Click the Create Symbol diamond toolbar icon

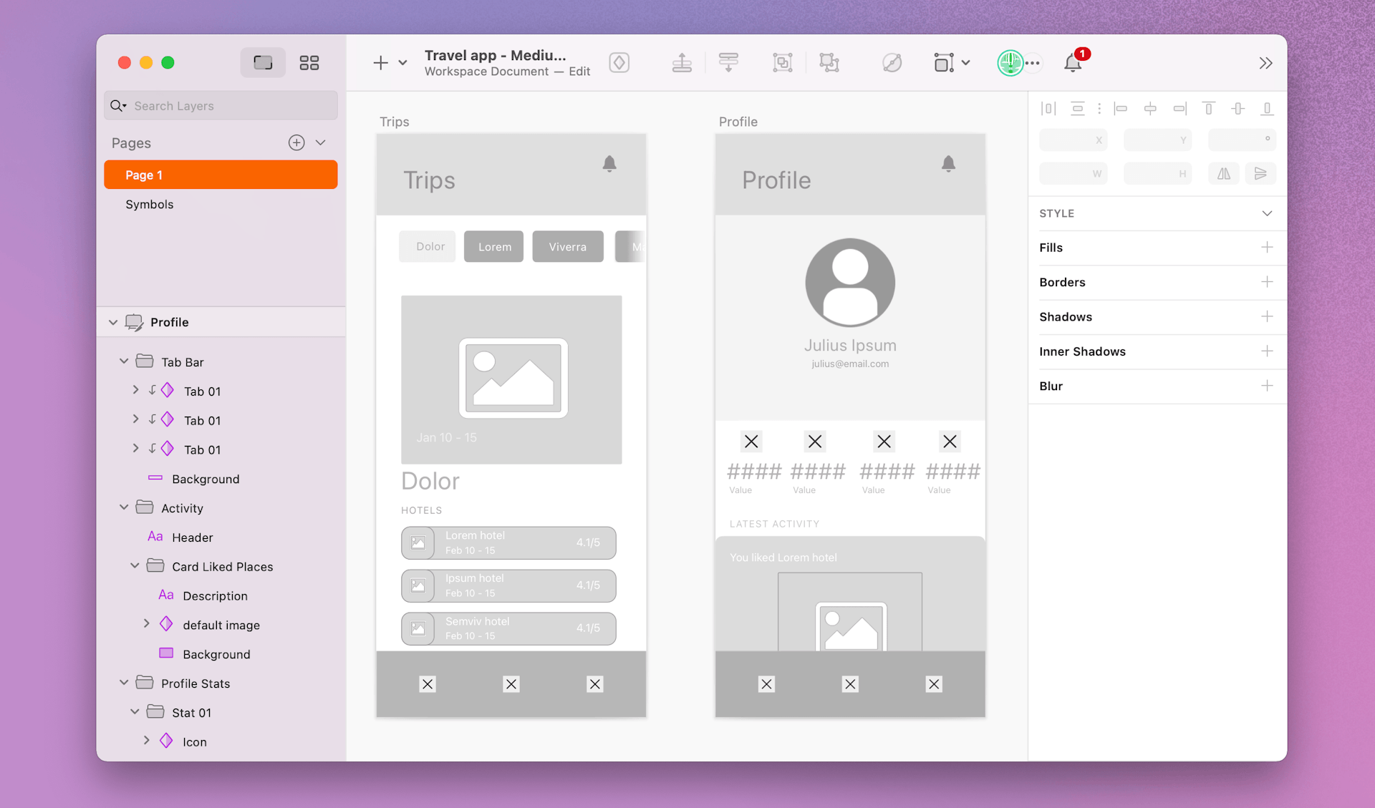click(619, 62)
